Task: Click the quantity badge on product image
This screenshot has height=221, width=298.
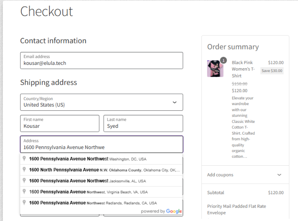Action: tap(223, 60)
